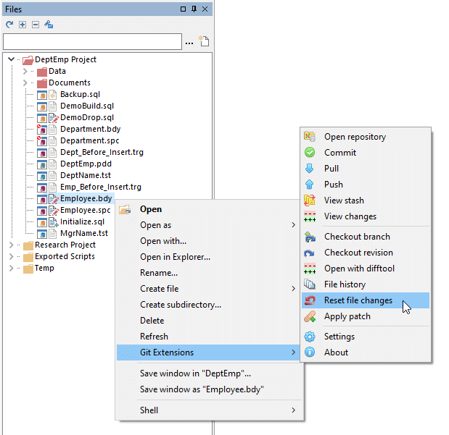Click Open in the context menu
This screenshot has width=449, height=435.
210,209
